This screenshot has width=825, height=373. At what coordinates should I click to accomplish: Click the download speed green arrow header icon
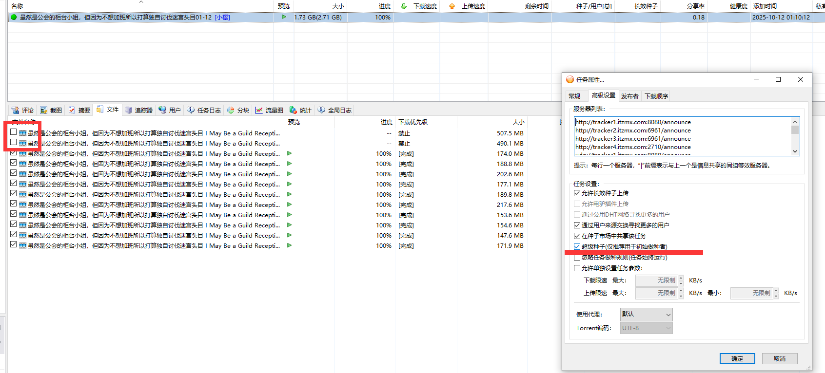coord(403,6)
